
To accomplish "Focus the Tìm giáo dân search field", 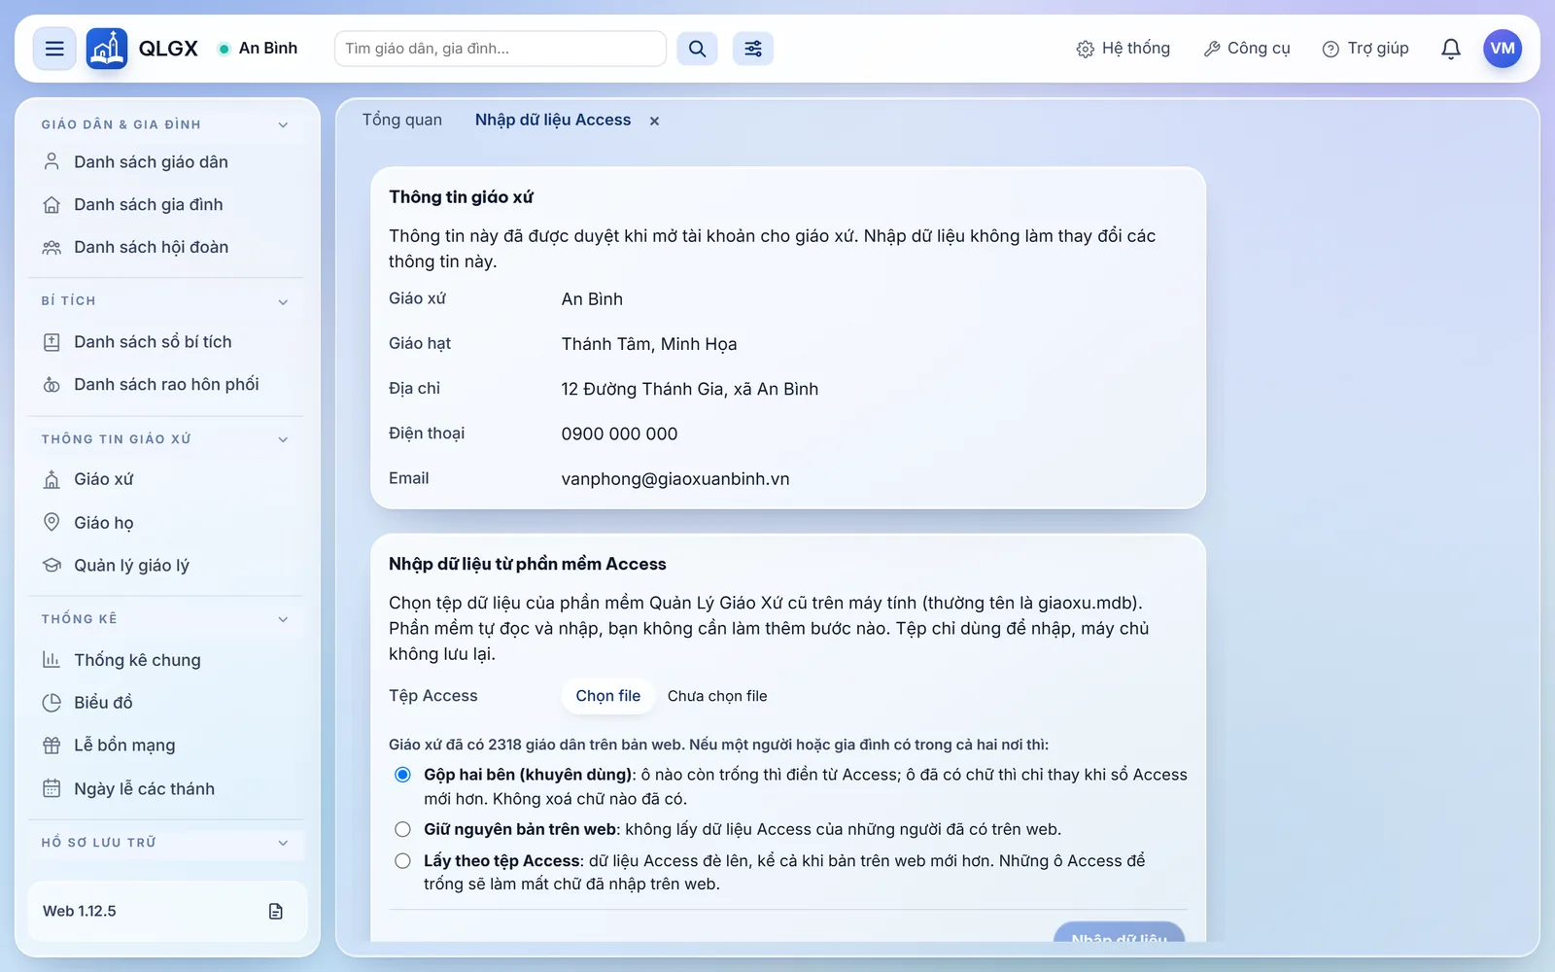I will tap(501, 49).
